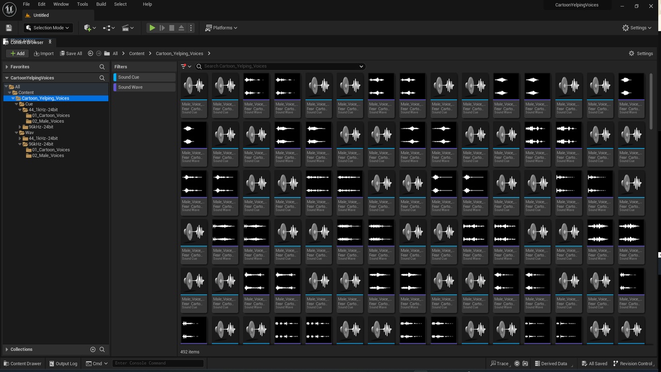Click search icon in Favorites panel

click(x=102, y=67)
